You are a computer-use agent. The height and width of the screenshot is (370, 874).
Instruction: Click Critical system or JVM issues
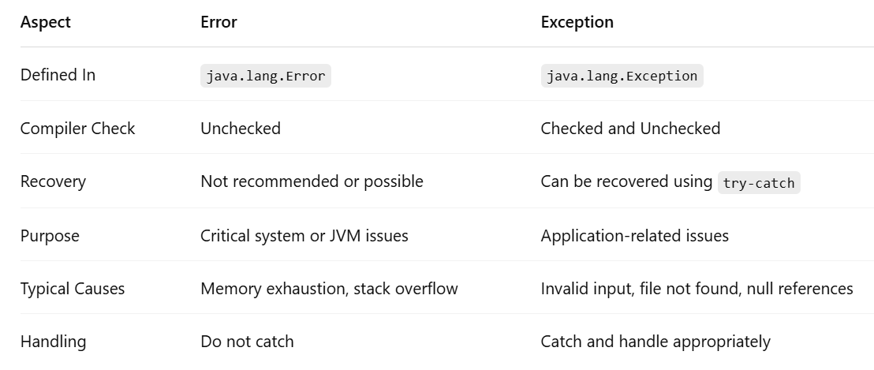coord(304,236)
